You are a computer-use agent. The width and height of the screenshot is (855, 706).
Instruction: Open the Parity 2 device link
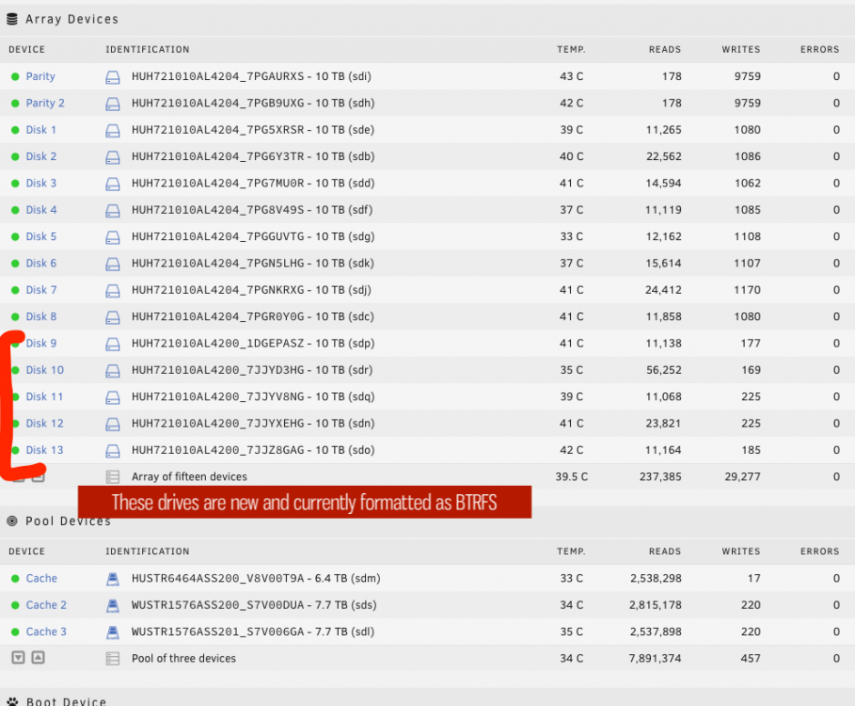[x=45, y=104]
